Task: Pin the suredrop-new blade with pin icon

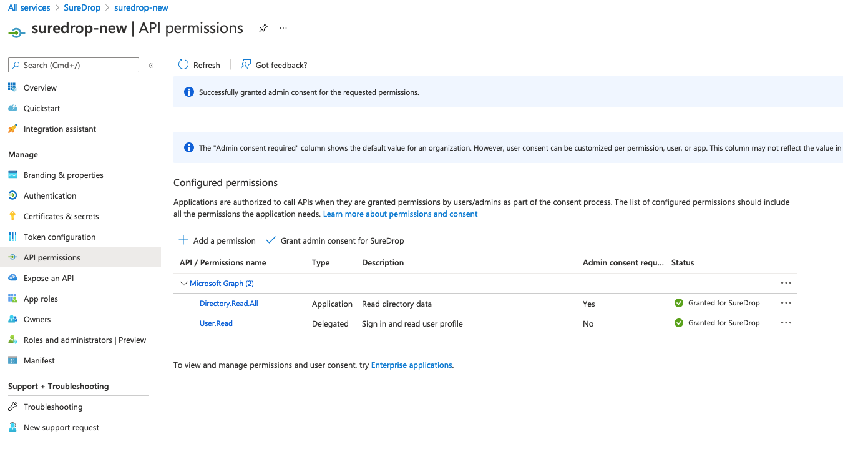Action: coord(263,29)
